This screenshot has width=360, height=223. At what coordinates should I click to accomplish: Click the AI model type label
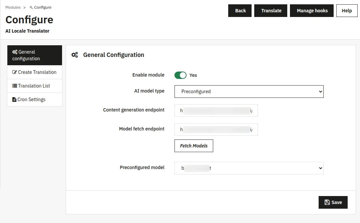(x=149, y=91)
